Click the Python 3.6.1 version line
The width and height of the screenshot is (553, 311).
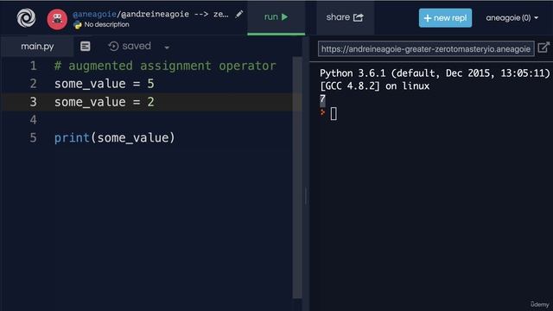tap(435, 73)
